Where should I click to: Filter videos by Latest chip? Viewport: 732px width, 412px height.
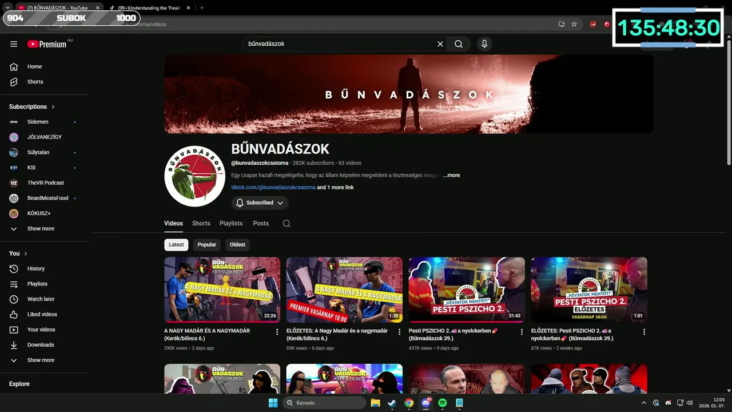[x=176, y=244]
